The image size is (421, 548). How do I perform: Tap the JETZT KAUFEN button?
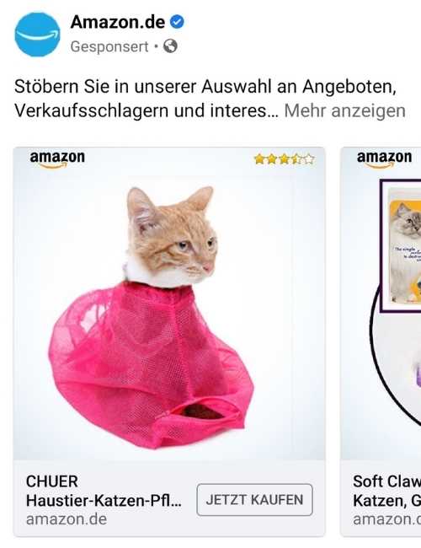pos(254,500)
